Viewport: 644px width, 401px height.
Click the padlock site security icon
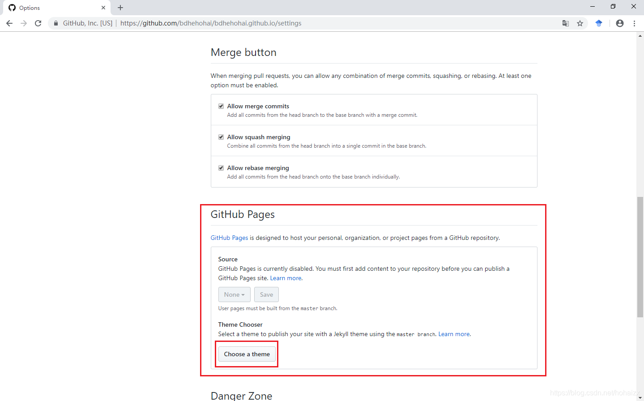pos(55,23)
